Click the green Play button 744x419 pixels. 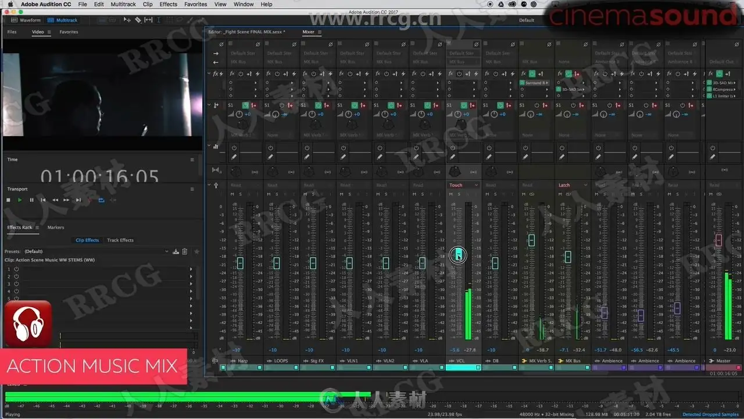coord(20,200)
